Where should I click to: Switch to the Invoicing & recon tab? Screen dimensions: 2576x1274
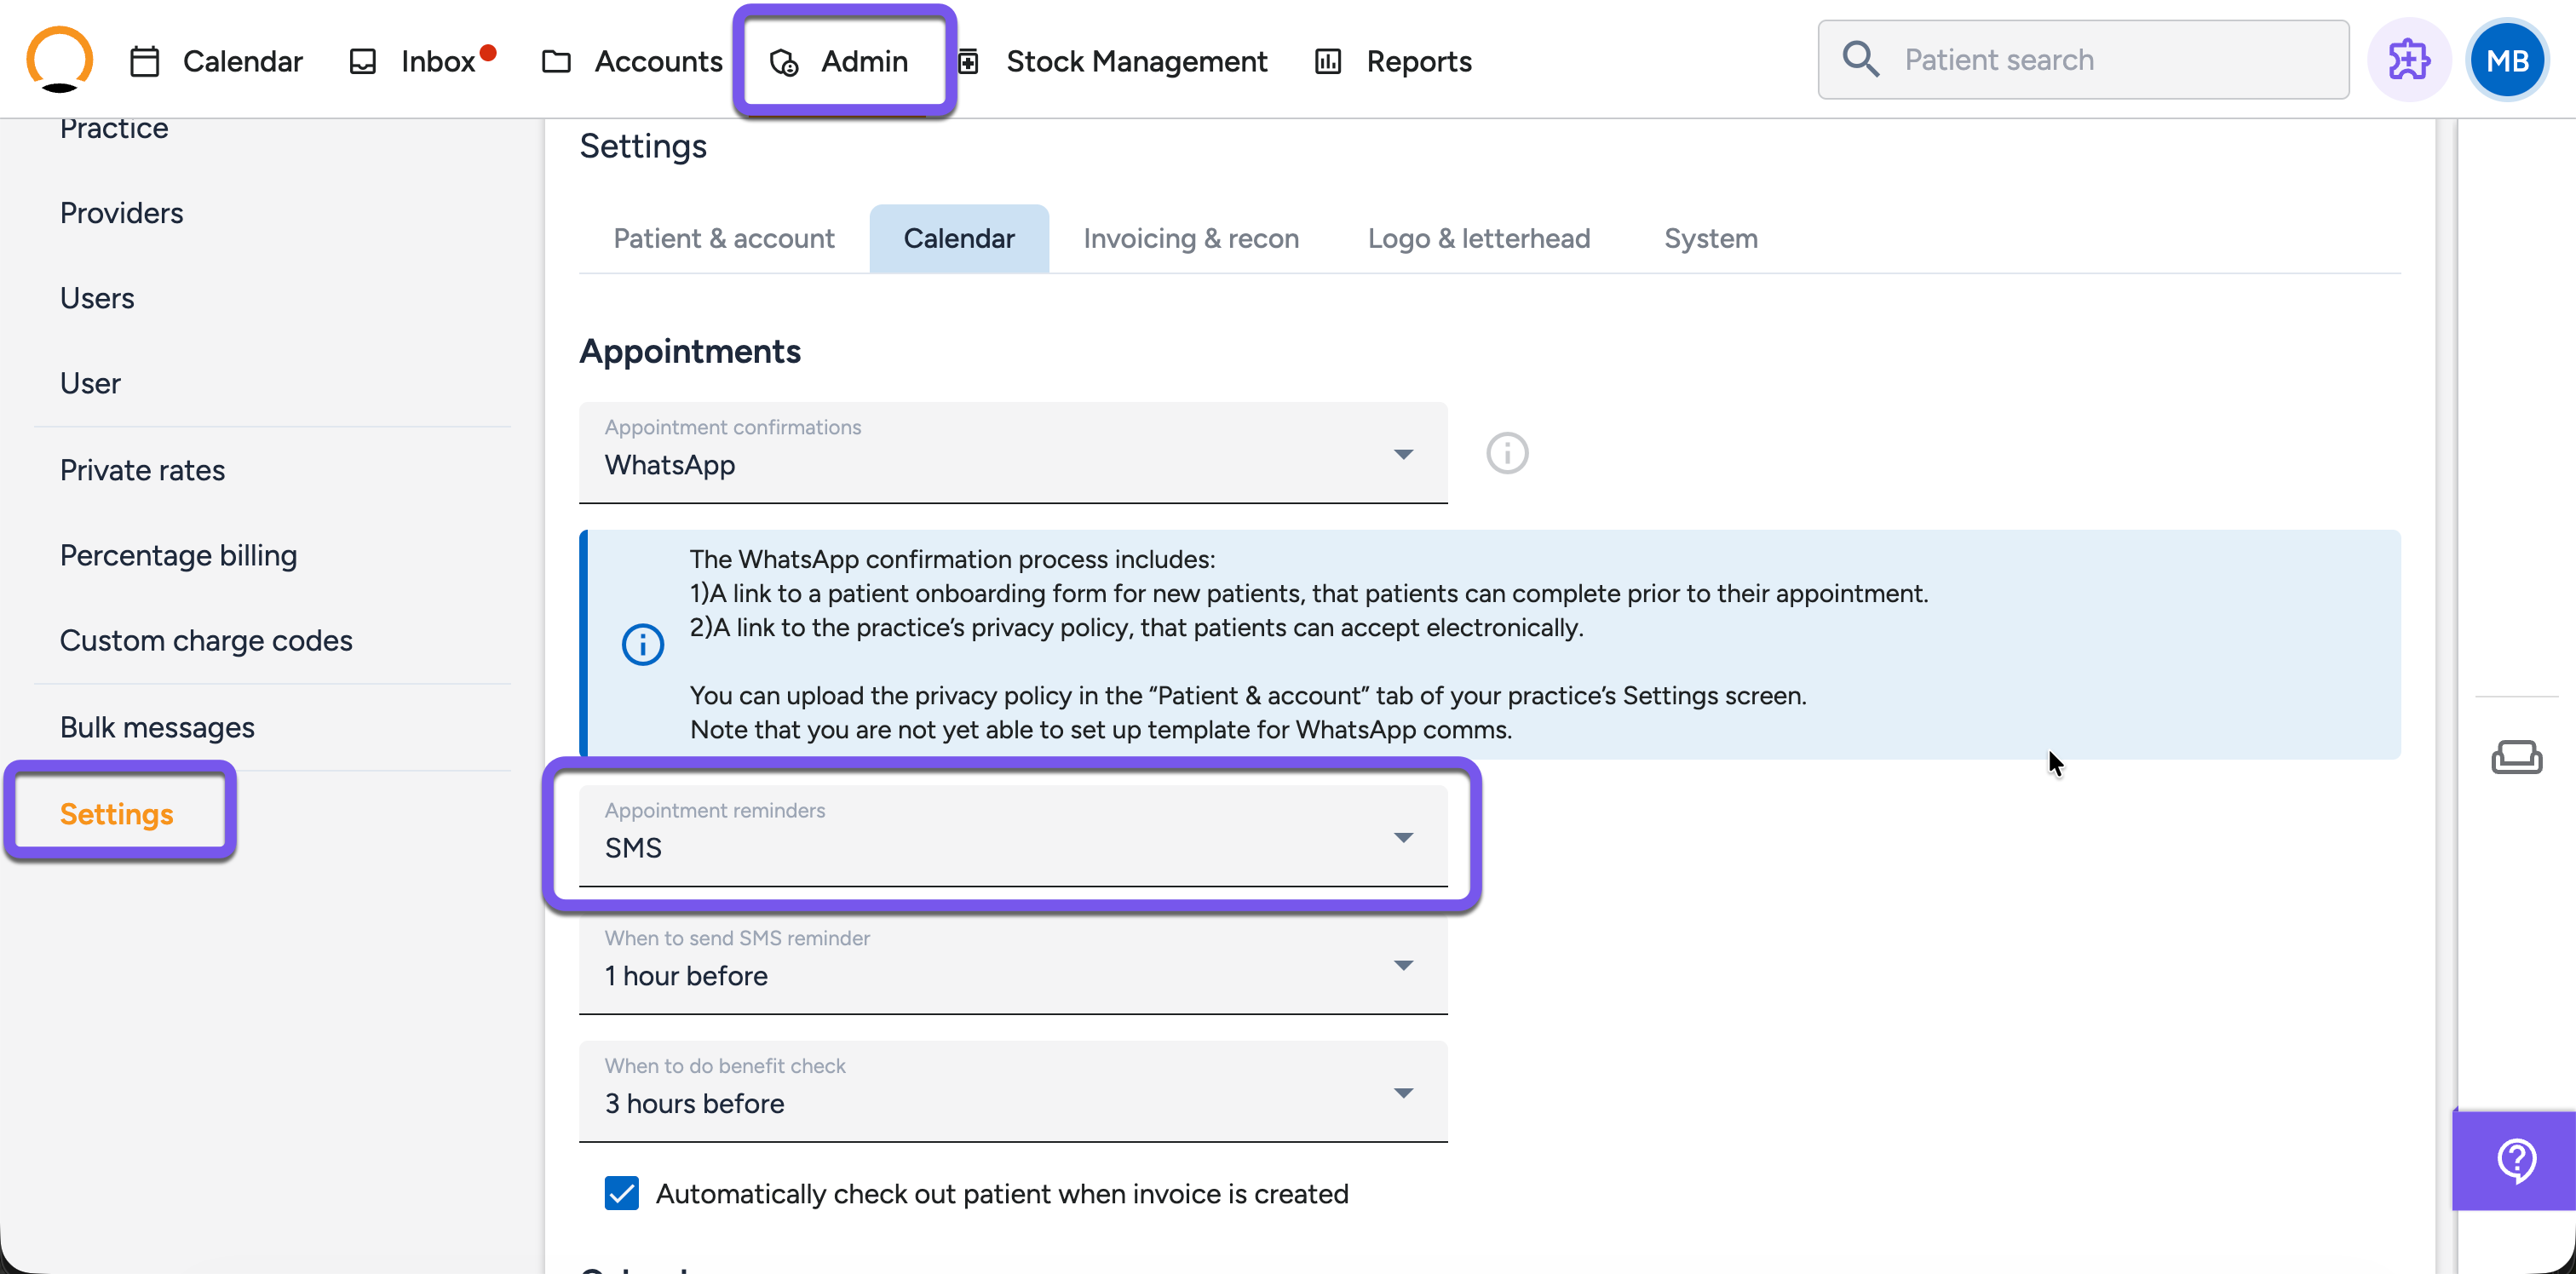(x=1190, y=238)
